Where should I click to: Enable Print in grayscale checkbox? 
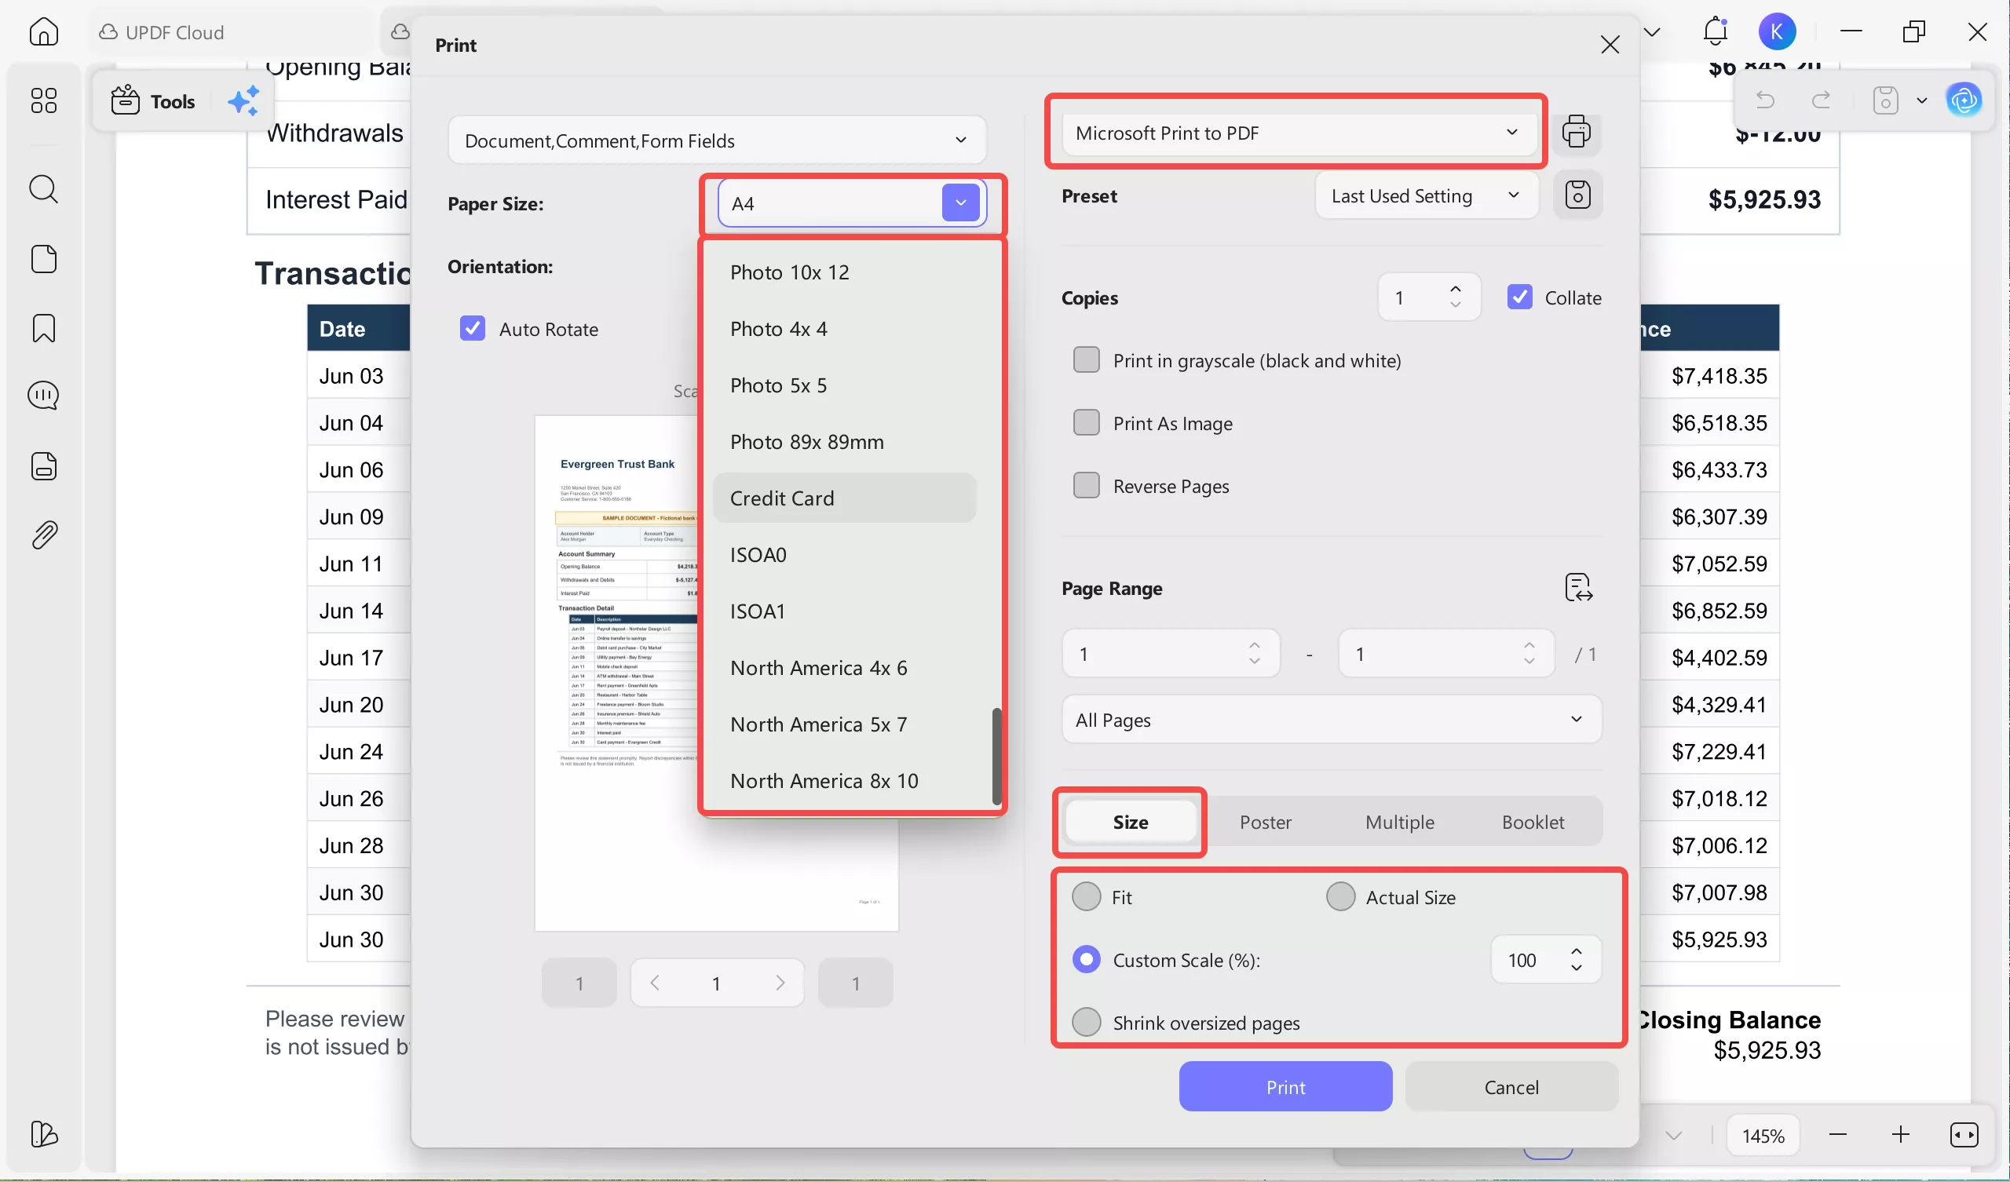pos(1086,359)
